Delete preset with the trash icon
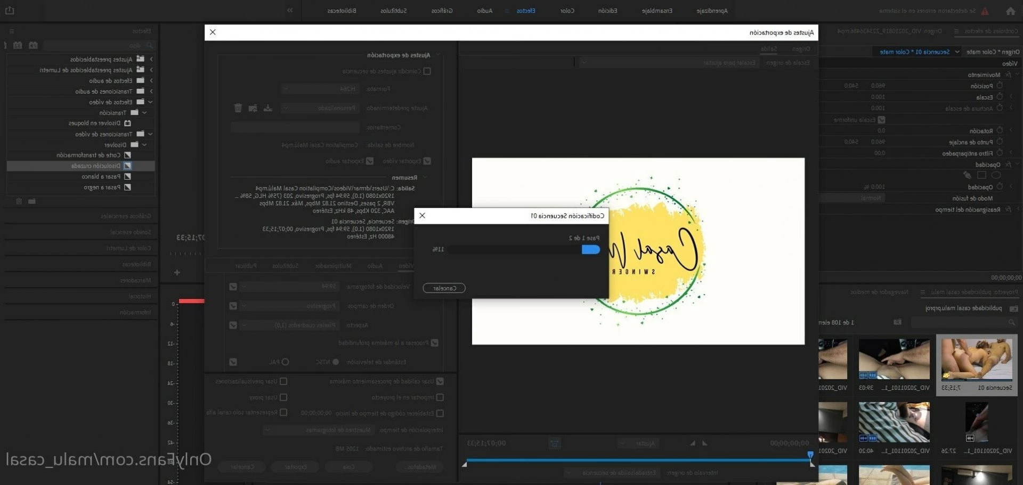Image resolution: width=1023 pixels, height=485 pixels. 238,108
